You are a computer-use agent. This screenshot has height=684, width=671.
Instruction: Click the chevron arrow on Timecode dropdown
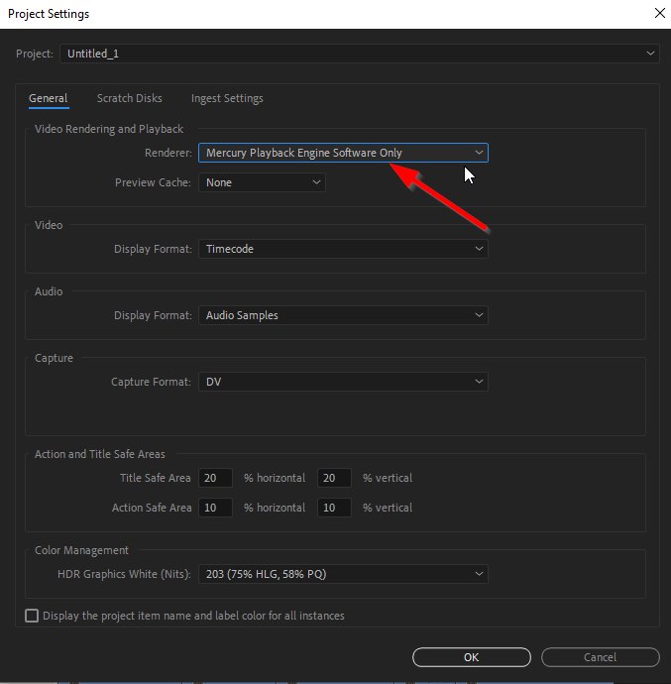[479, 249]
